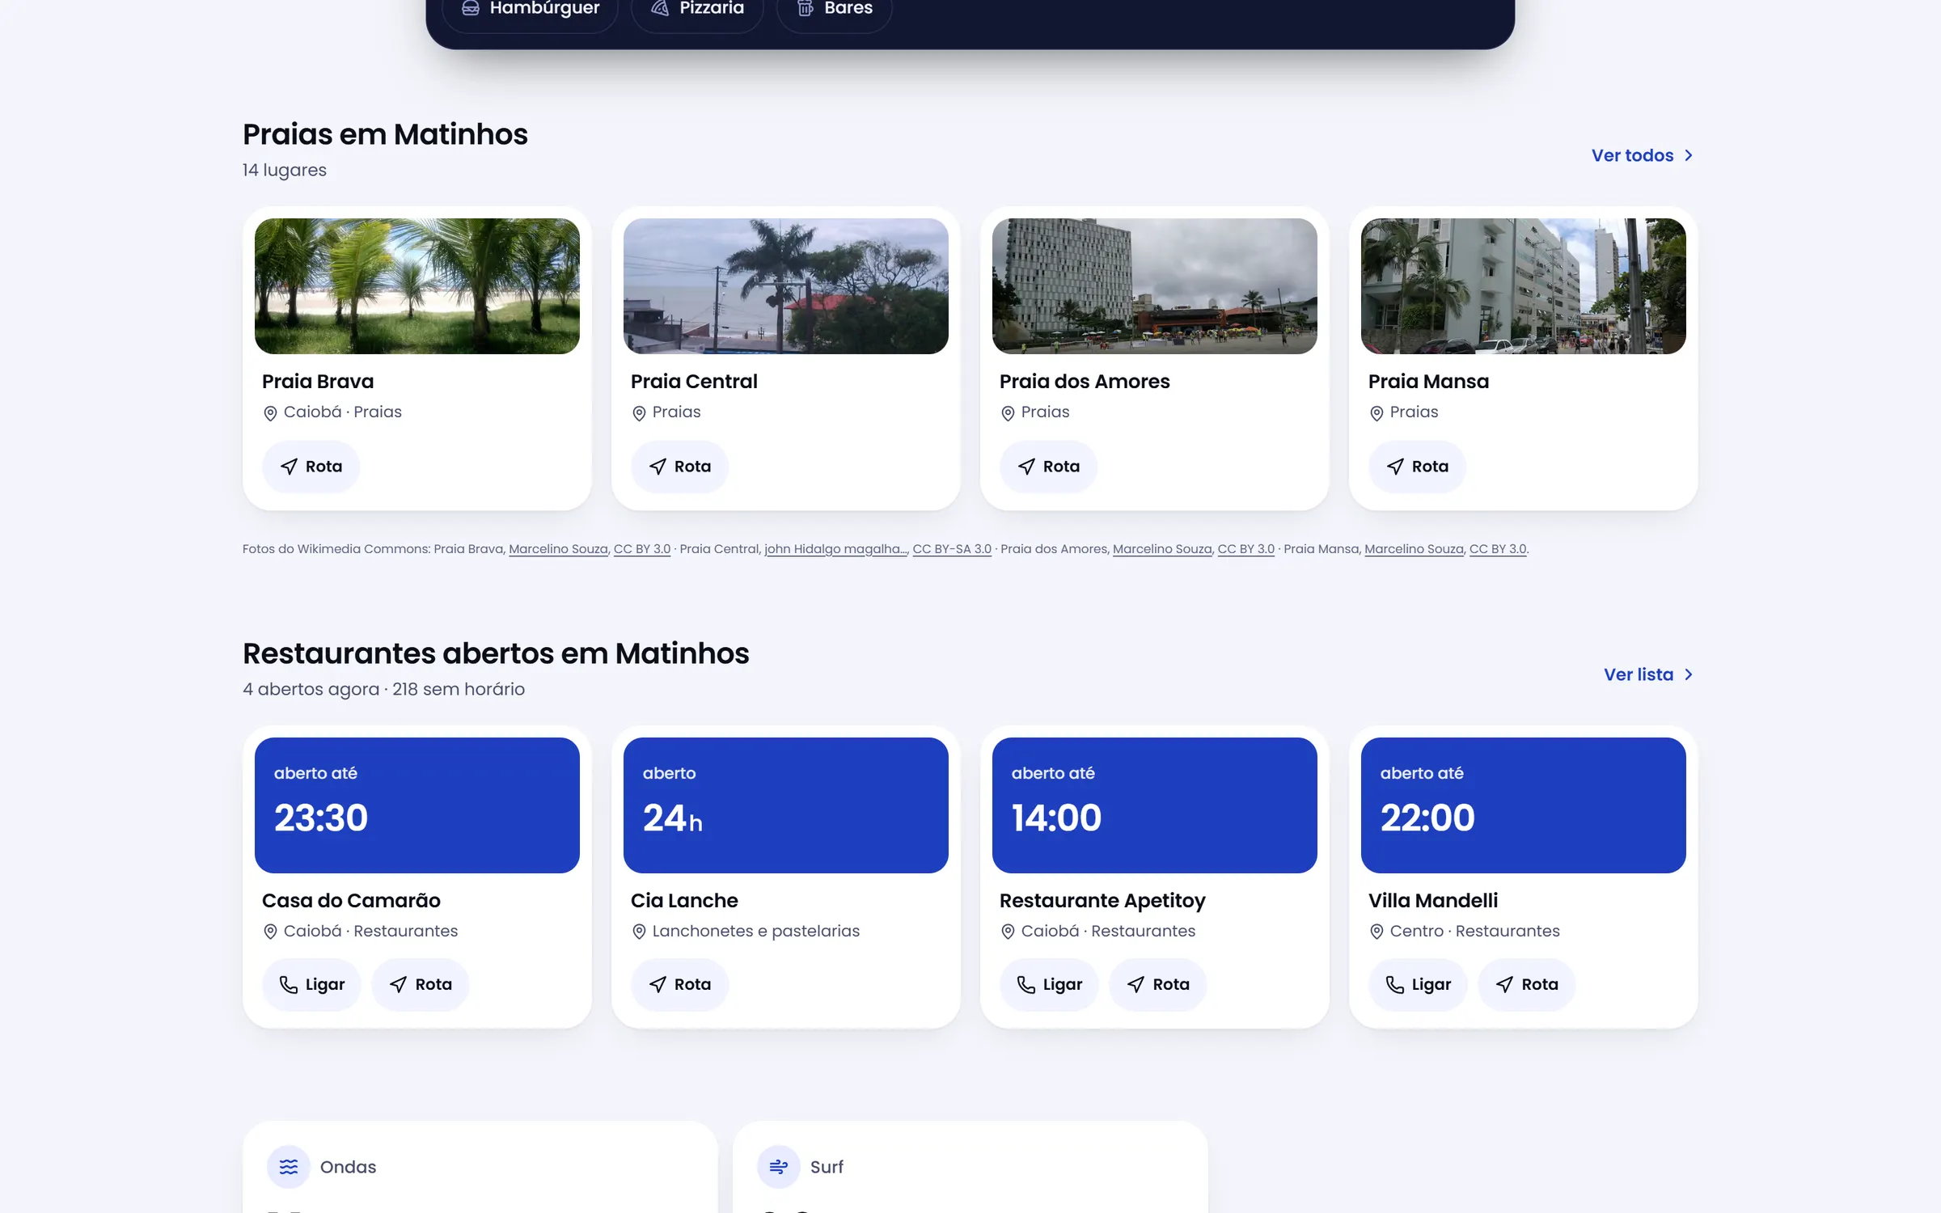Click the Praia dos Amores photo
Viewport: 1941px width, 1213px height.
point(1155,286)
